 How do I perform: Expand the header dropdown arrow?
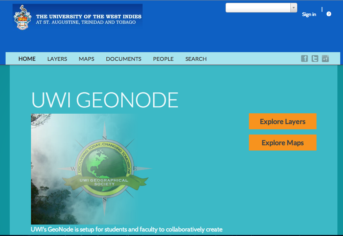294,8
